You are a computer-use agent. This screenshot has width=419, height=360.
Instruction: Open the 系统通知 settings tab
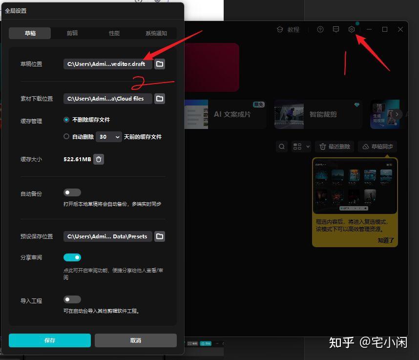(156, 33)
